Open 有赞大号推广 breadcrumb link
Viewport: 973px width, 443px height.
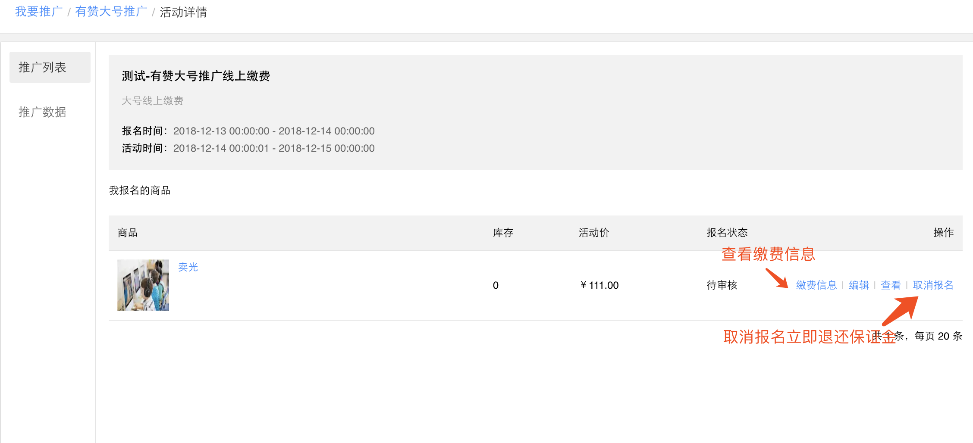click(111, 12)
